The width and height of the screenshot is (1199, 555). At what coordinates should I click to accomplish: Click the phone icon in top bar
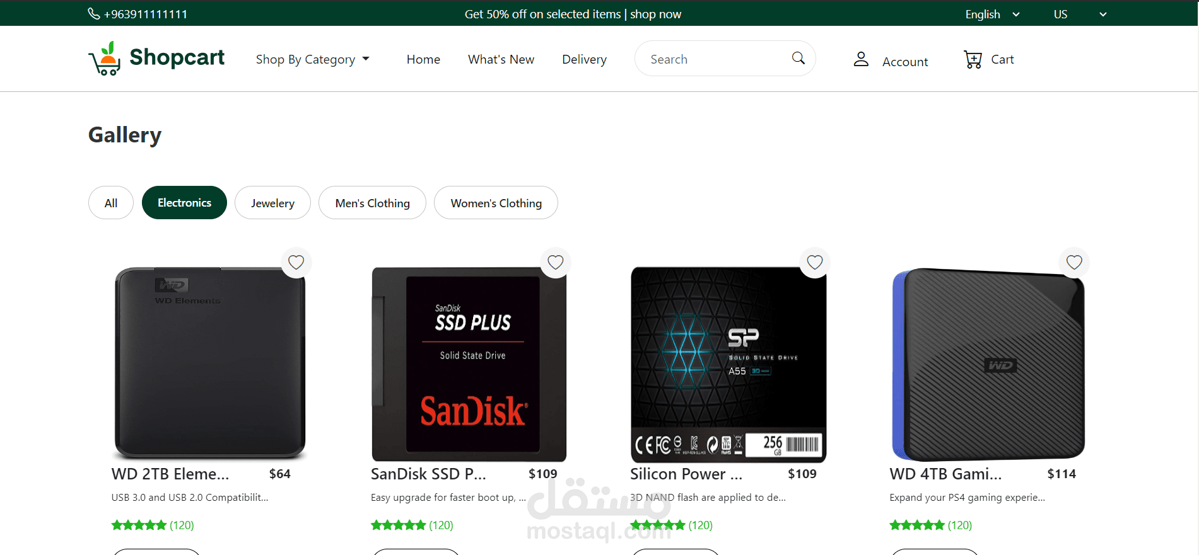click(94, 13)
